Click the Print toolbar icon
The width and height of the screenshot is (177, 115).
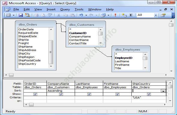tap(36, 15)
